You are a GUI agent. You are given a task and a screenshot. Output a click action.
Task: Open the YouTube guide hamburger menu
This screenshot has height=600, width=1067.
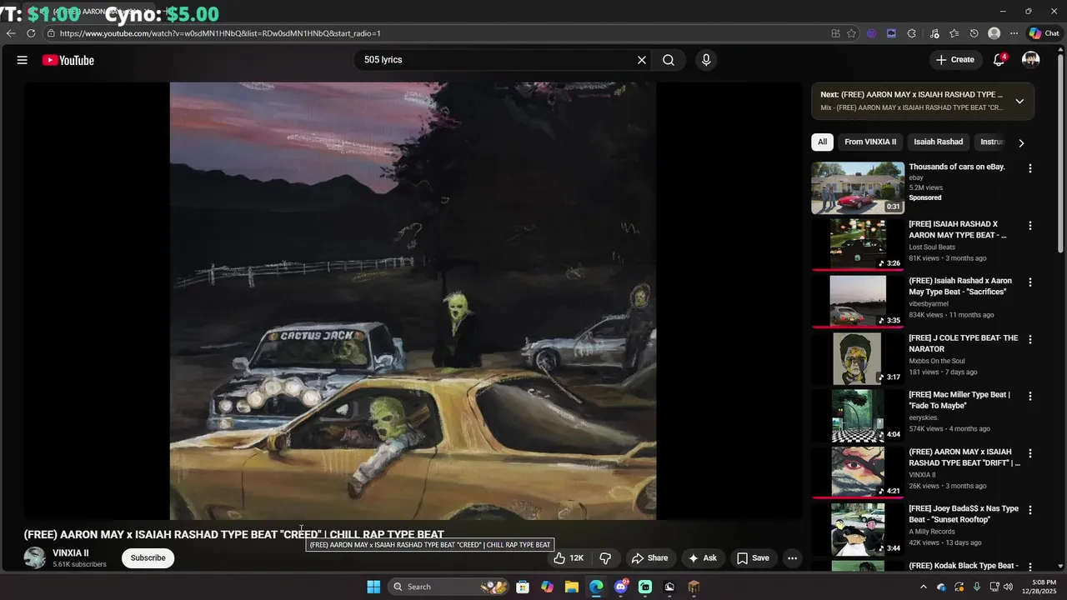click(x=23, y=60)
